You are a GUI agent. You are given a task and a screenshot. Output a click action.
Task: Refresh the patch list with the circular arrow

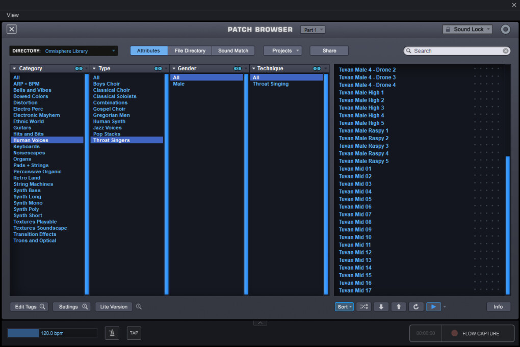pos(416,307)
